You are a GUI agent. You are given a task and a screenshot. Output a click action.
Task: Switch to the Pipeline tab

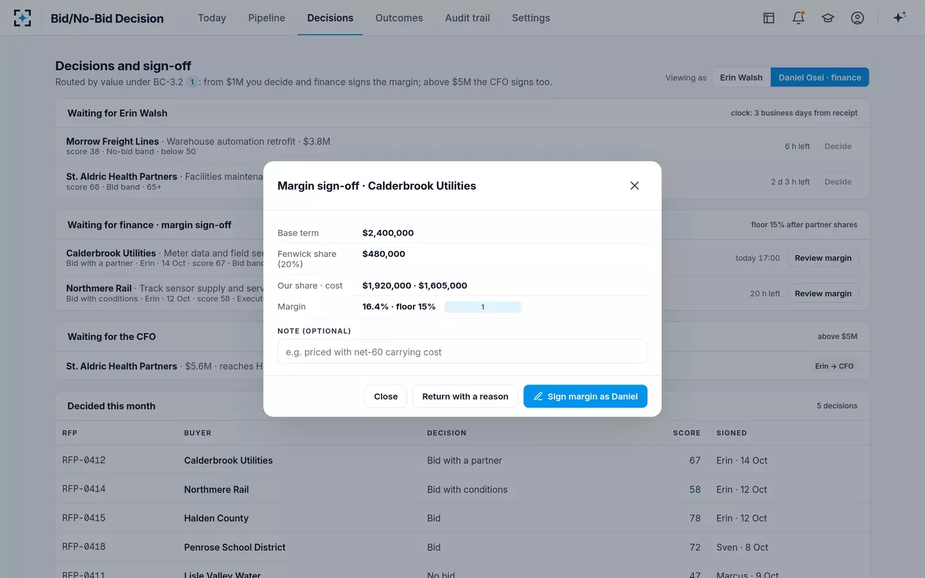[267, 18]
